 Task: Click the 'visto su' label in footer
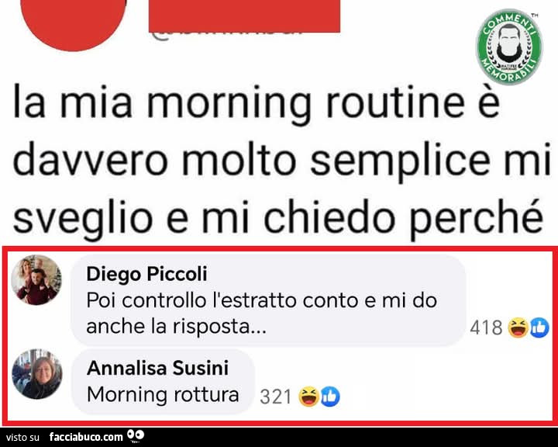click(22, 437)
